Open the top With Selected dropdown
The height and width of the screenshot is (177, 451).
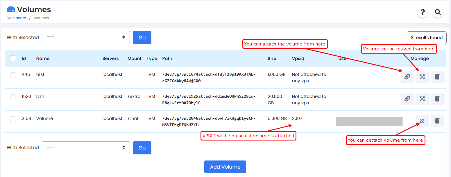86,37
